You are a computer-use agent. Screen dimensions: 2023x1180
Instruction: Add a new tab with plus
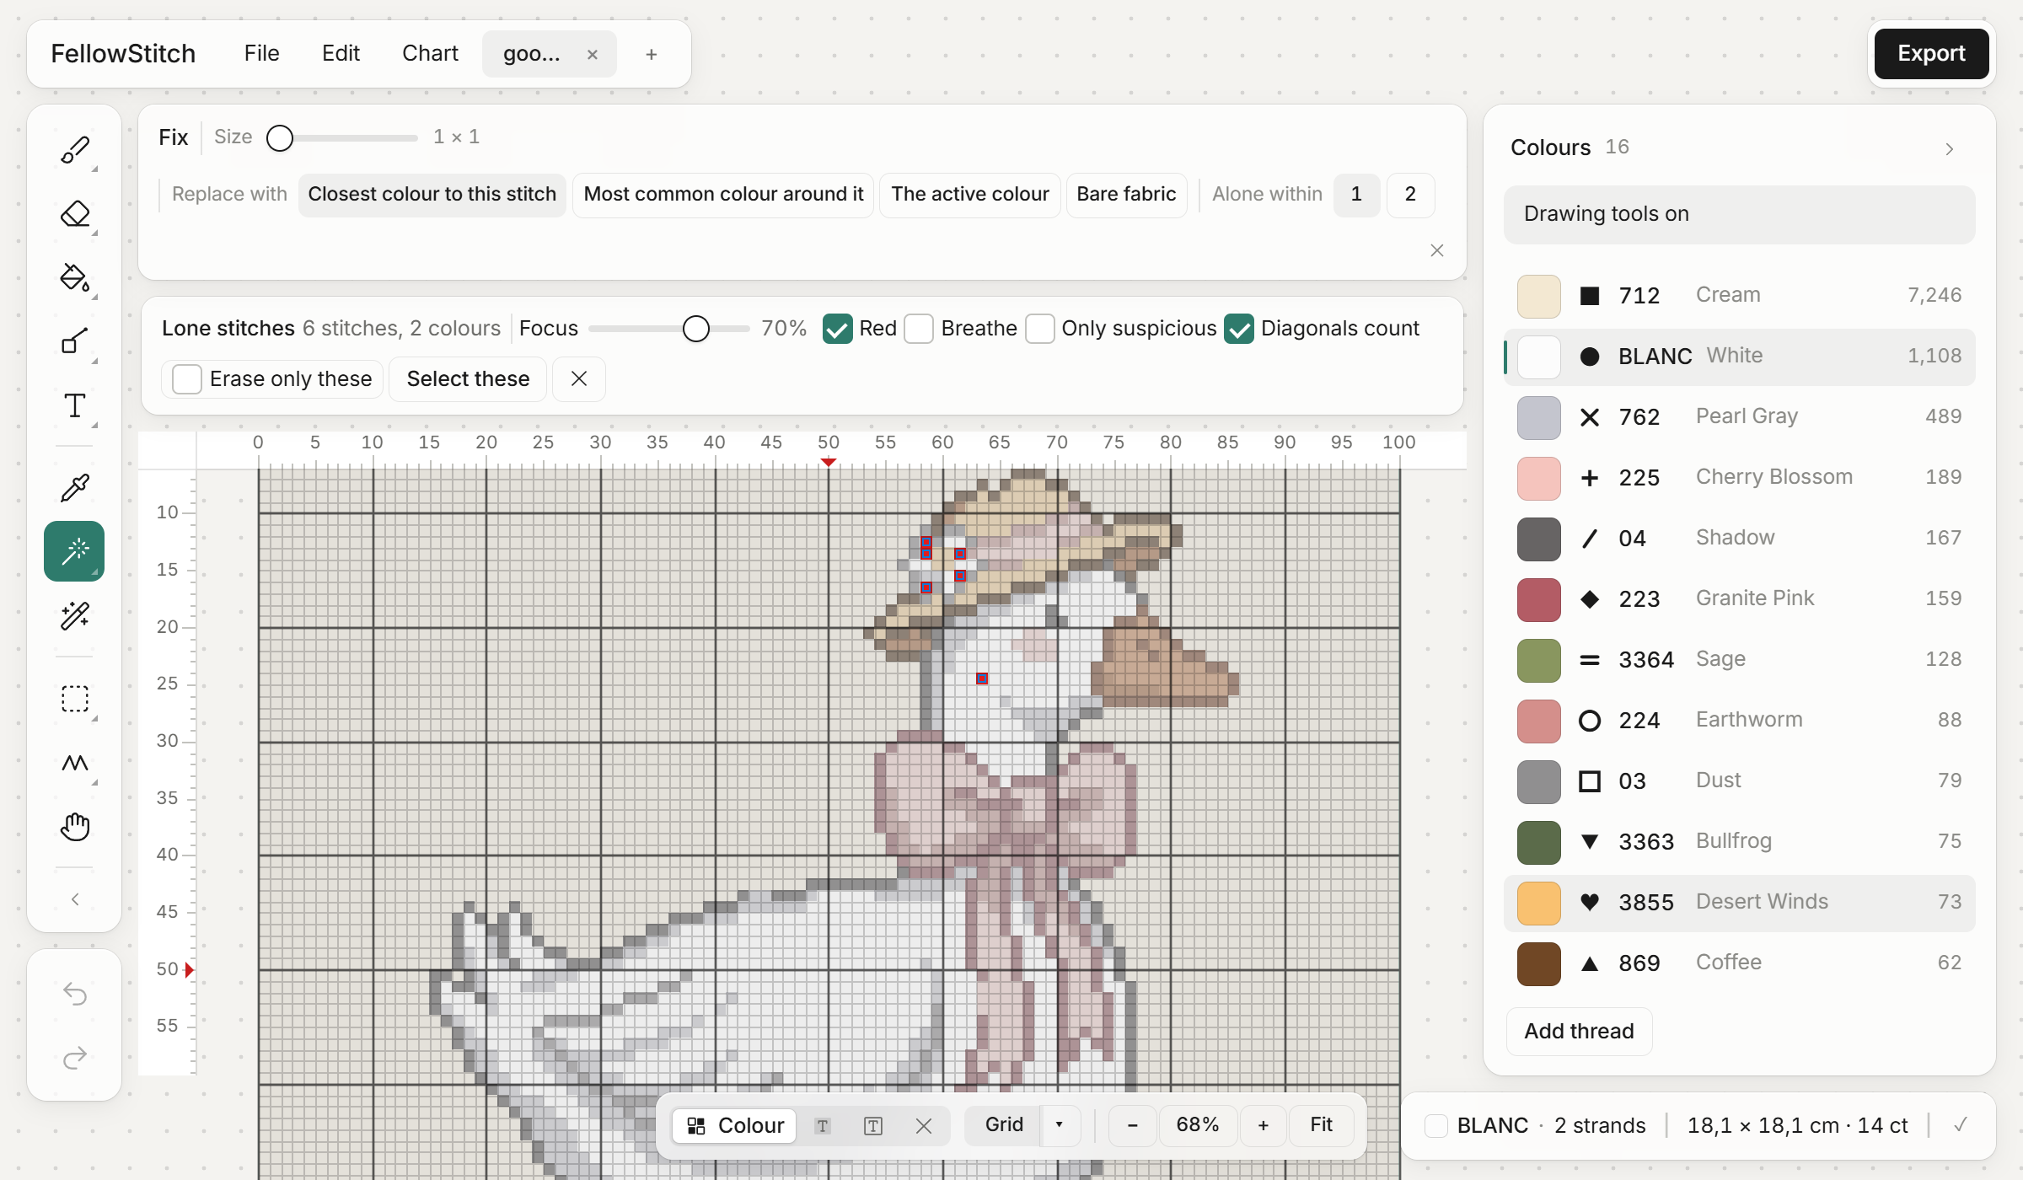(652, 55)
